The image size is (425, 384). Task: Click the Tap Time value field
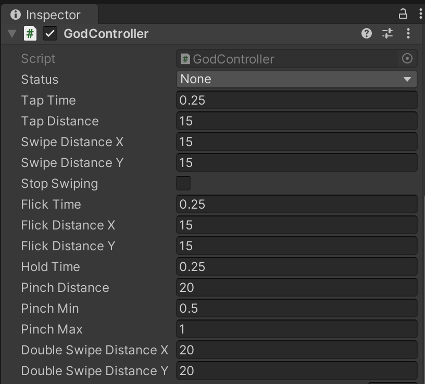point(296,100)
